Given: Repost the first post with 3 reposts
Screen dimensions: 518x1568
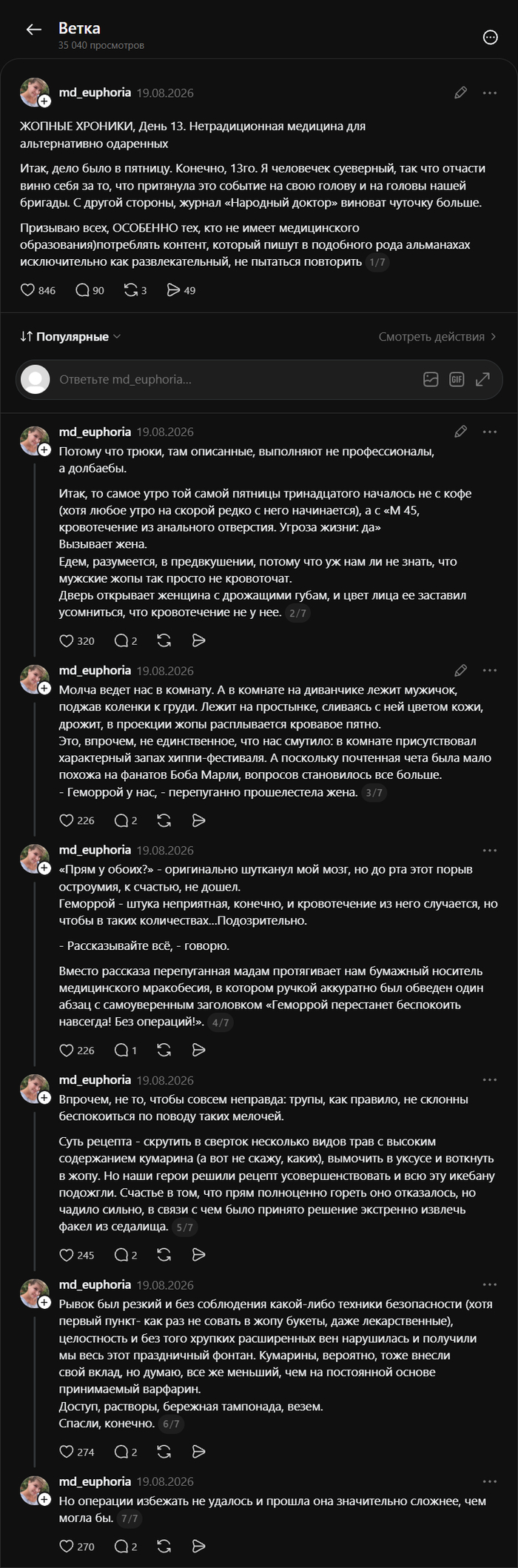Looking at the screenshot, I should [135, 290].
